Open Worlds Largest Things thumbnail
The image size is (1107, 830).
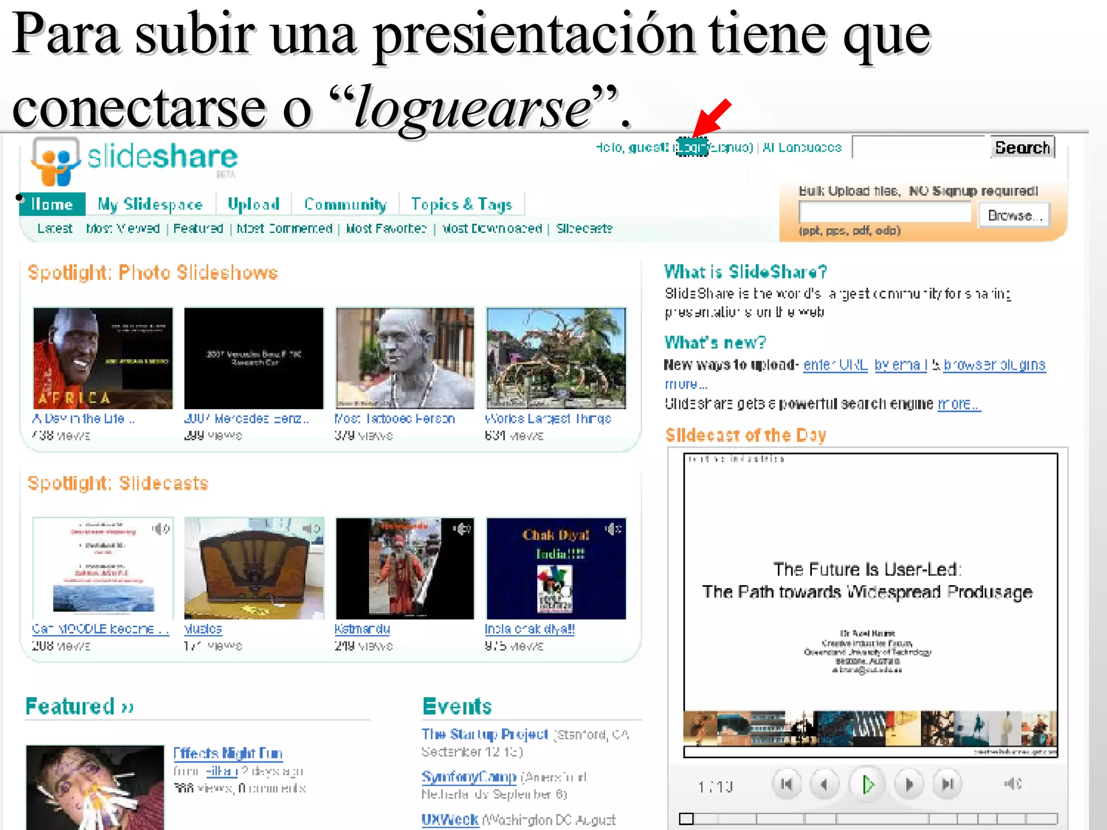pos(556,358)
